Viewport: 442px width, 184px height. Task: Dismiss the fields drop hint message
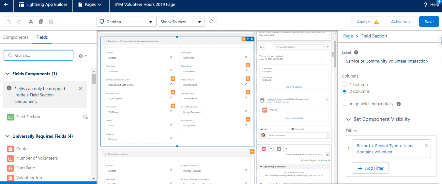pos(81,88)
